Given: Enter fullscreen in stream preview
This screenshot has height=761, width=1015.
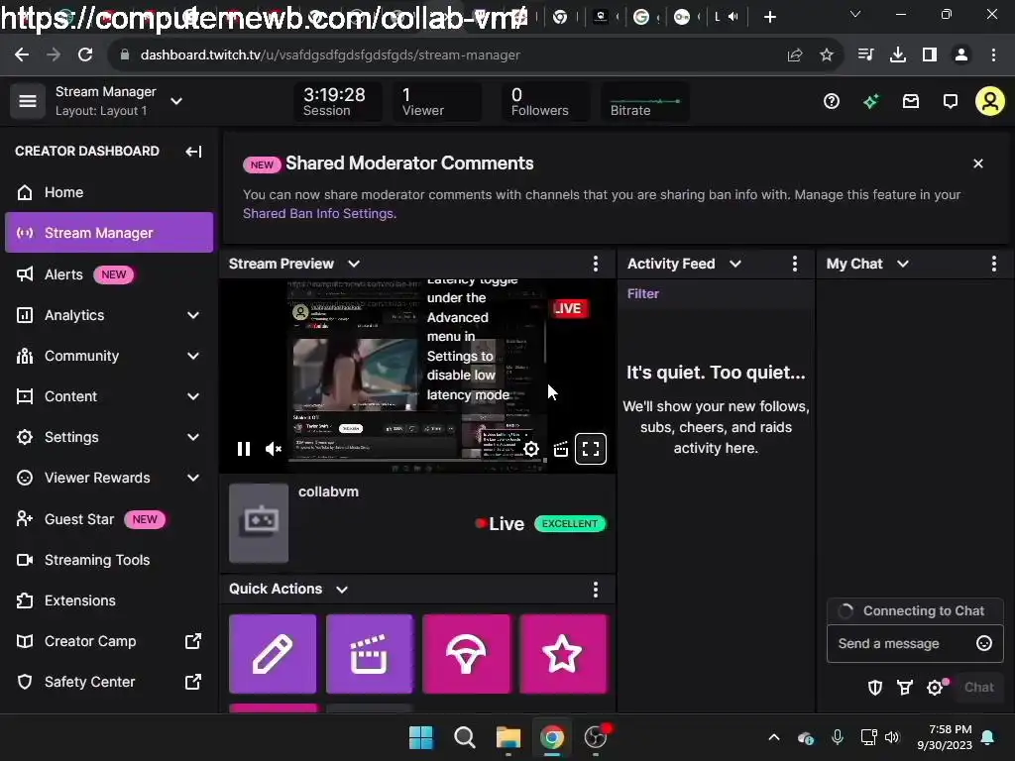Looking at the screenshot, I should click(x=591, y=449).
